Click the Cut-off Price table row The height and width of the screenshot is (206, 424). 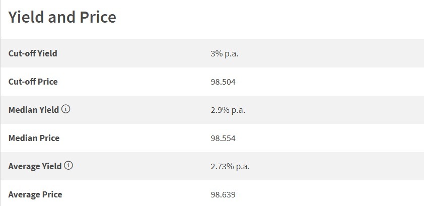point(212,82)
